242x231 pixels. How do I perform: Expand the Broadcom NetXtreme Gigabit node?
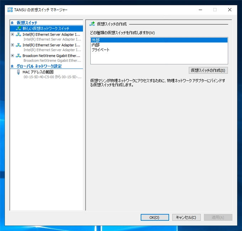click(x=12, y=55)
